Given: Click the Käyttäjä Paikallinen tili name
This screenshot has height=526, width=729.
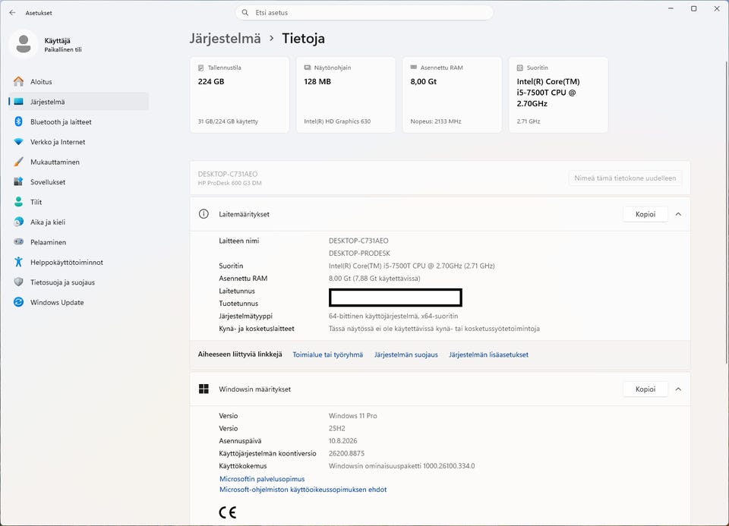Looking at the screenshot, I should tap(63, 45).
